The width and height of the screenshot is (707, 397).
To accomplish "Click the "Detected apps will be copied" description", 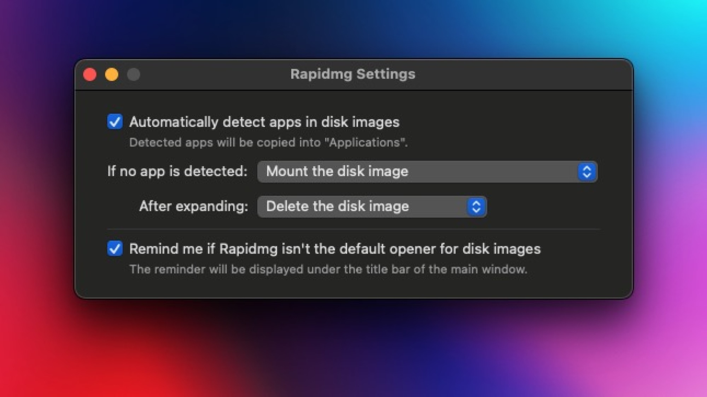I will click(268, 142).
